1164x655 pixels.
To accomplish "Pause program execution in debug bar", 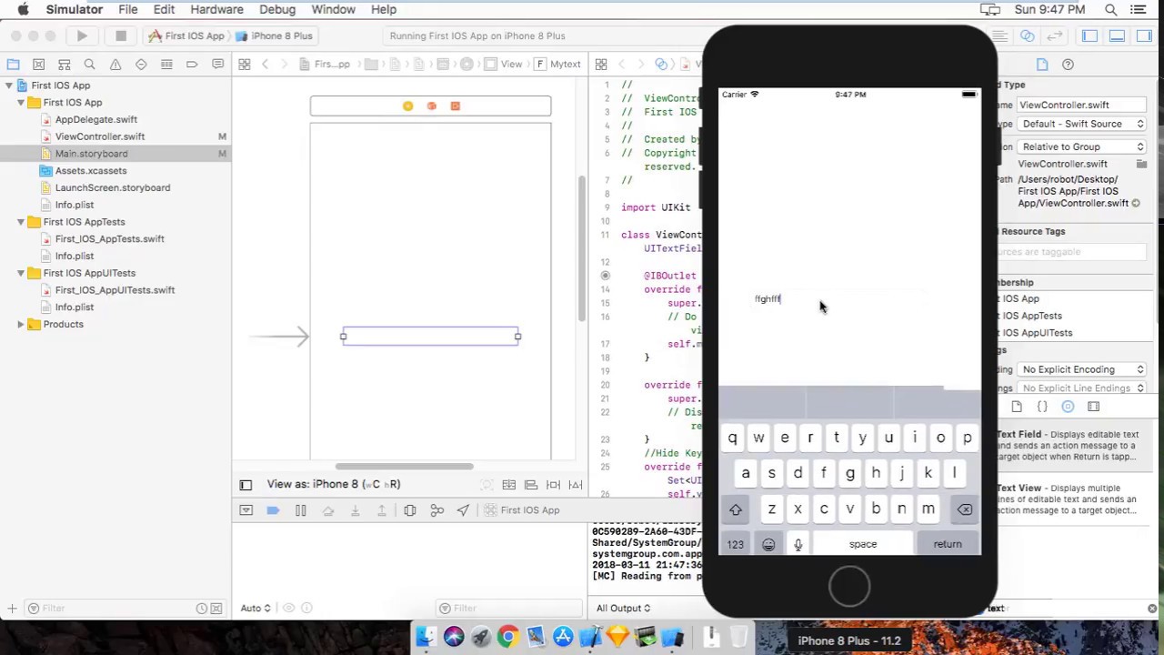I will tap(300, 510).
